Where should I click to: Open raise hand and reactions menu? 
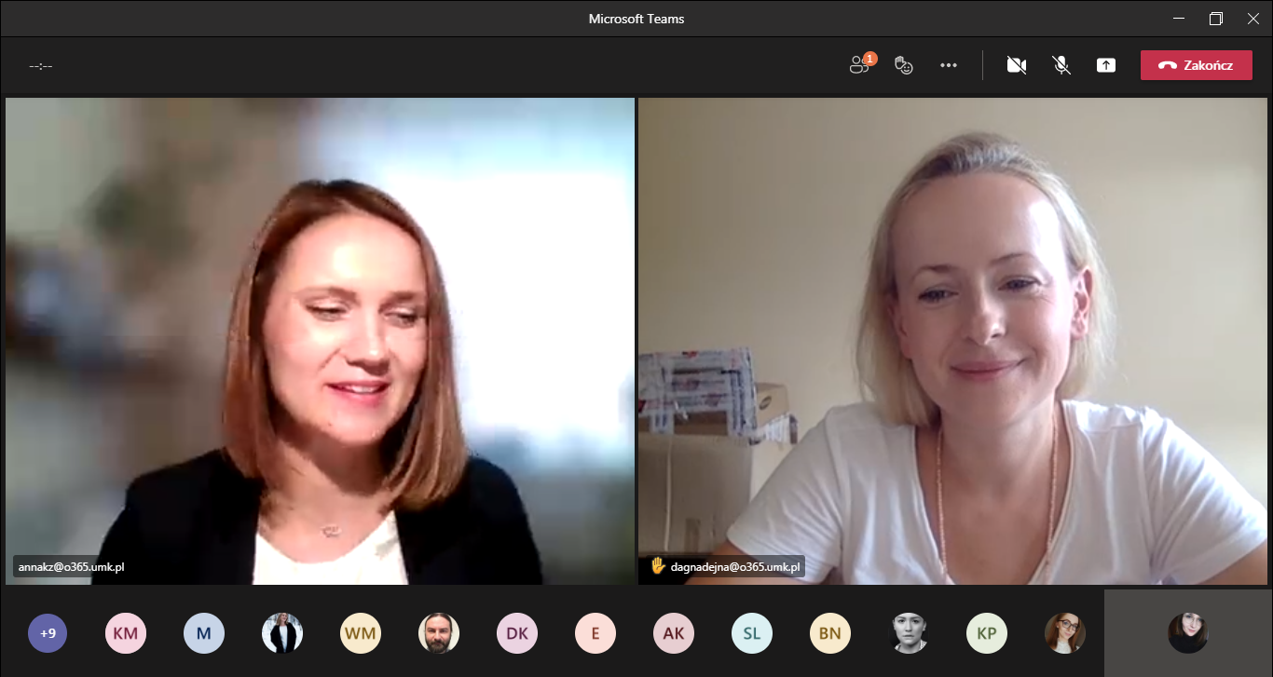[x=903, y=65]
